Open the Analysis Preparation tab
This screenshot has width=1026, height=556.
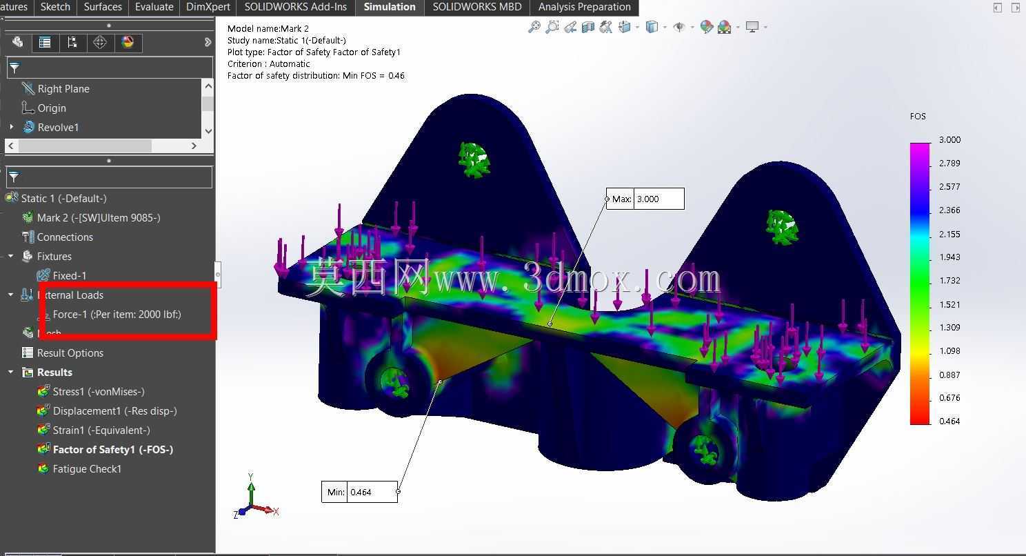click(585, 7)
